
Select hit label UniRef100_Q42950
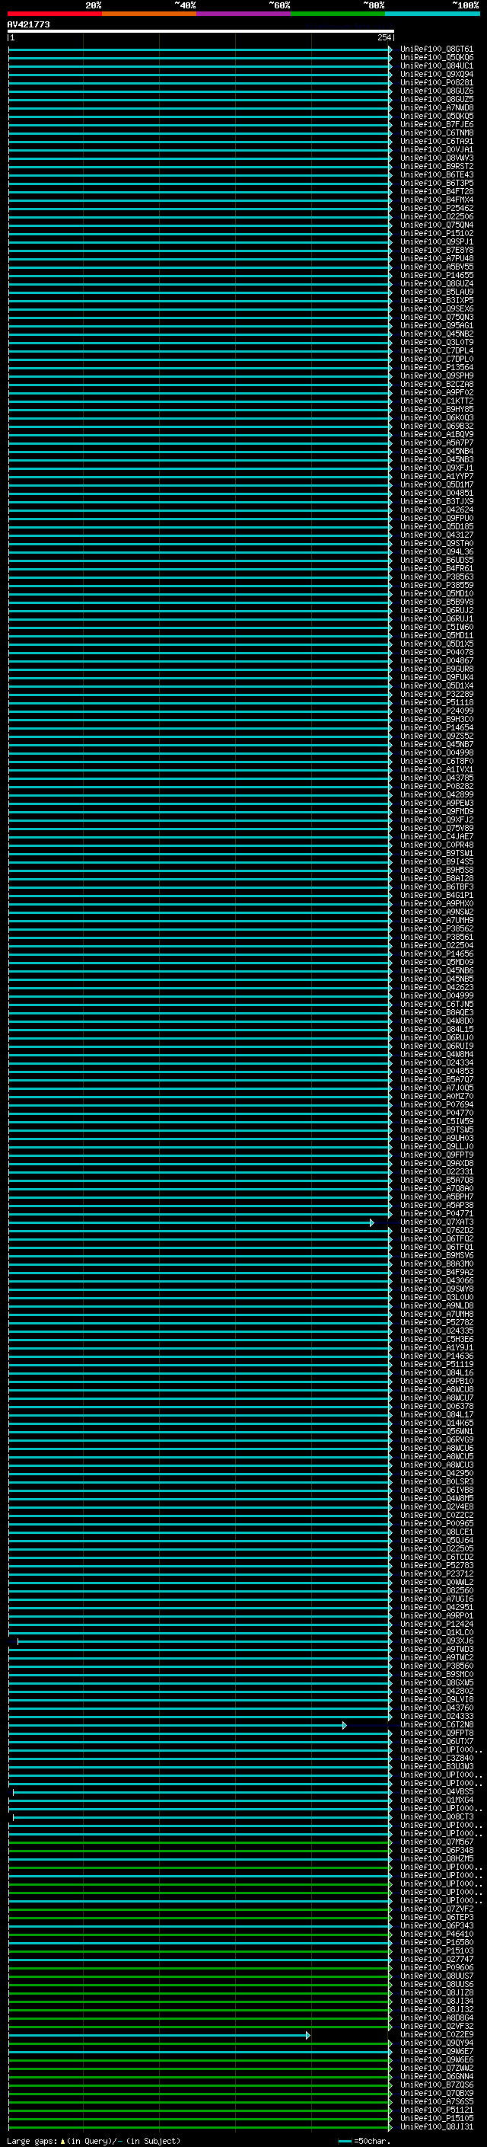click(436, 1474)
